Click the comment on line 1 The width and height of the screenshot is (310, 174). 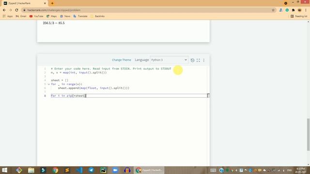(x=111, y=69)
